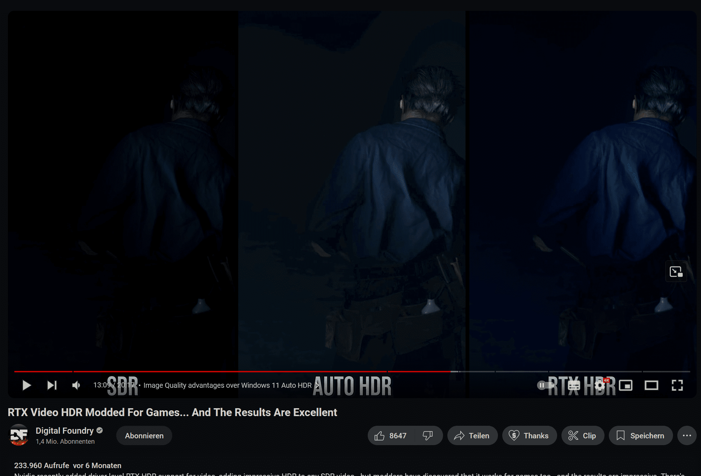The image size is (701, 476).
Task: Click 'vor 6 Monaten' upload date
Action: 97,465
